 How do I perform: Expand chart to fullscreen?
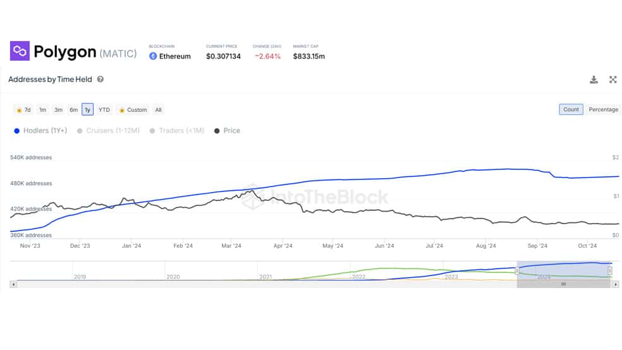point(613,80)
